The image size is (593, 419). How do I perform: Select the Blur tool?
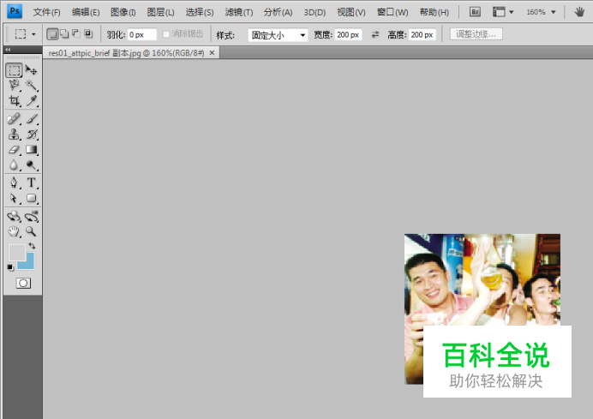[14, 165]
